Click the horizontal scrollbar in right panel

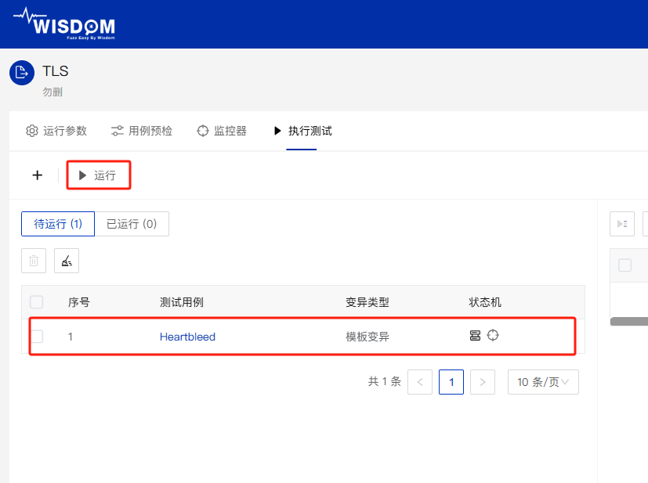point(629,321)
